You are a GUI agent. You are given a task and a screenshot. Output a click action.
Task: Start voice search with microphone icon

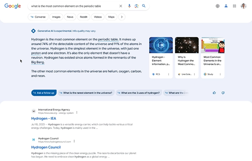pos(129,6)
